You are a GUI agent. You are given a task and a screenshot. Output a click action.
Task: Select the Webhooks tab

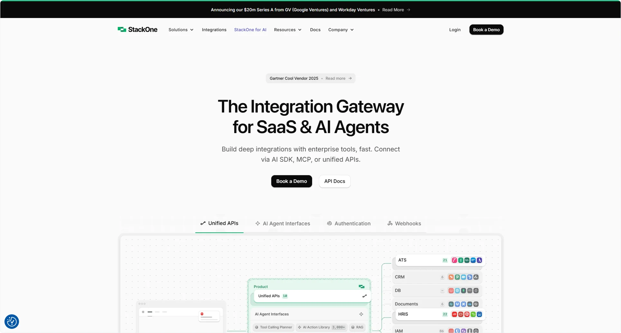[x=404, y=223]
